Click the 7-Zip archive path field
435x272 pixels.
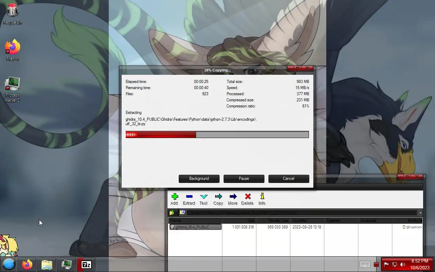coord(298,213)
